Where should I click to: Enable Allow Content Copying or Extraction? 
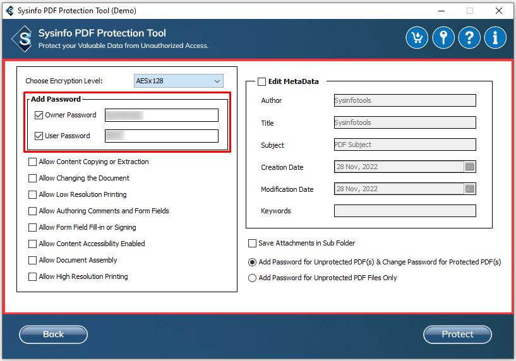(33, 162)
